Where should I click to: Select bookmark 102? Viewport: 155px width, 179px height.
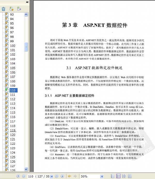13,55
